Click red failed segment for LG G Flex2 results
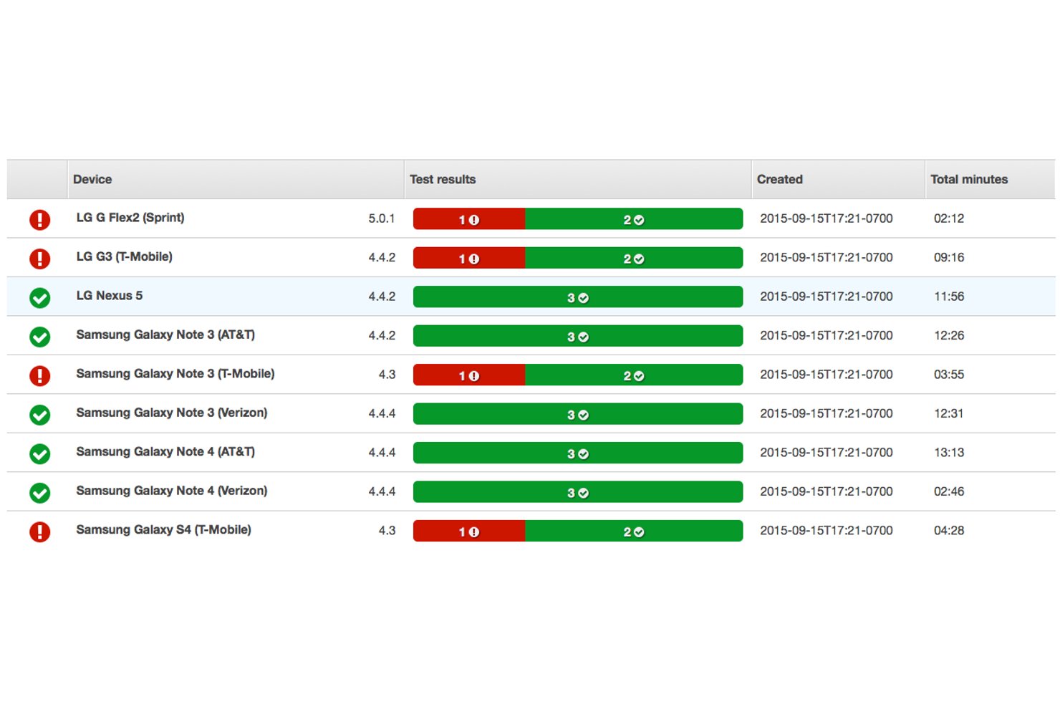1060x707 pixels. pos(469,219)
